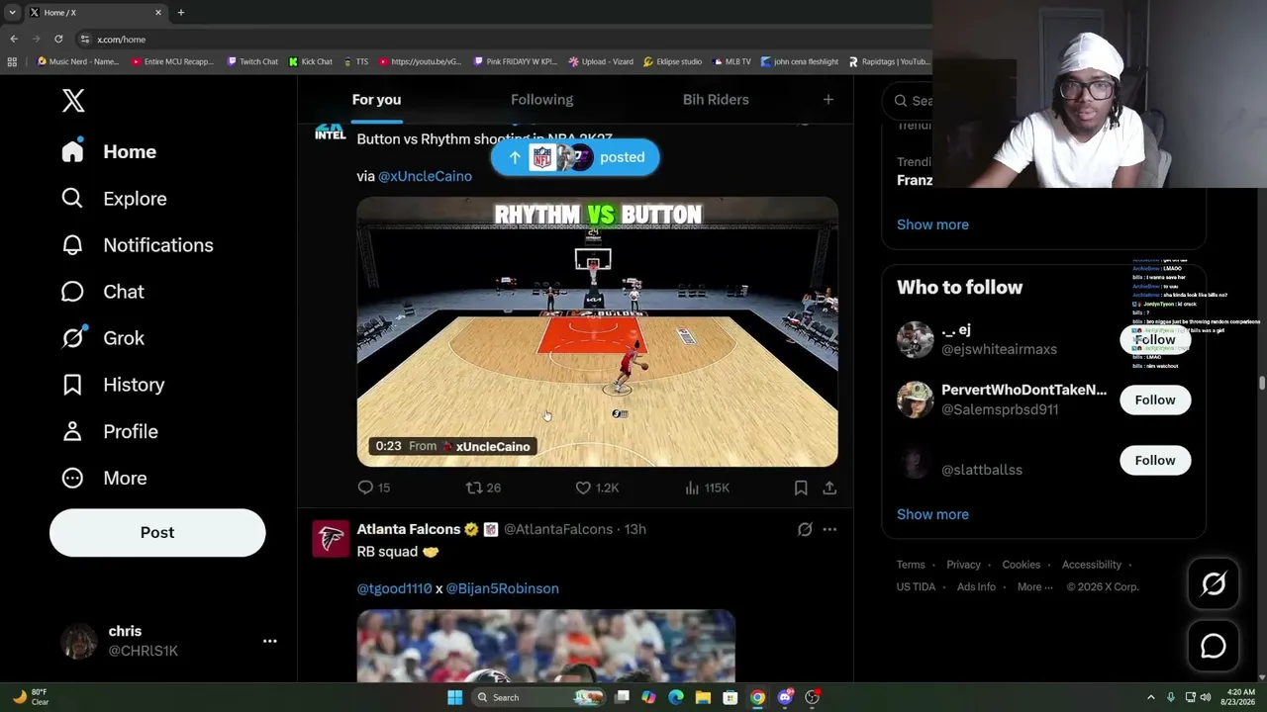This screenshot has width=1267, height=712.
Task: View analytics showing 115K views
Action: tap(707, 488)
